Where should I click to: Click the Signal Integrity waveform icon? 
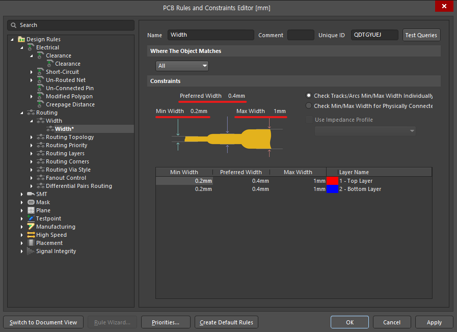click(31, 251)
